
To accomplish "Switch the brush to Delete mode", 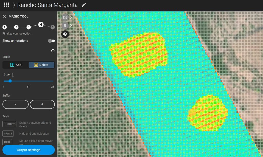I will pos(41,65).
